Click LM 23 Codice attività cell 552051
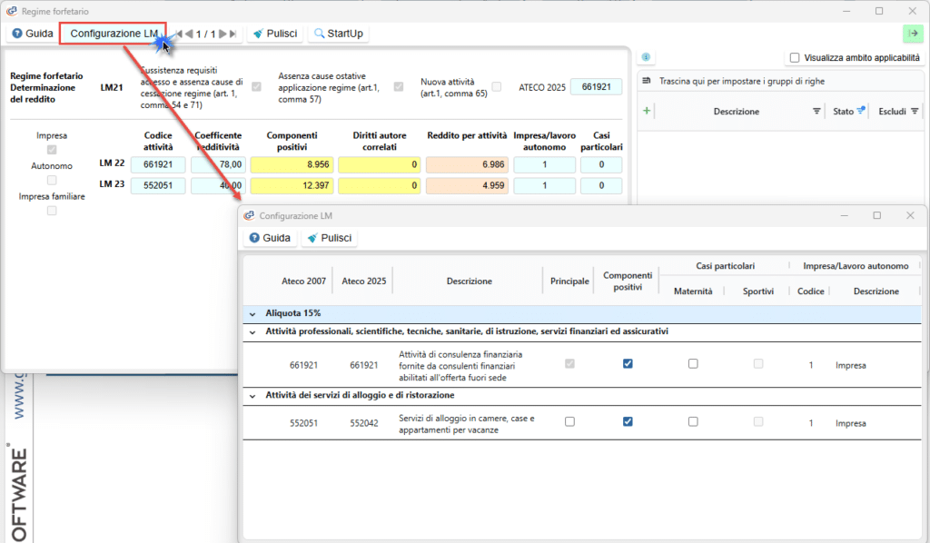 click(x=158, y=185)
